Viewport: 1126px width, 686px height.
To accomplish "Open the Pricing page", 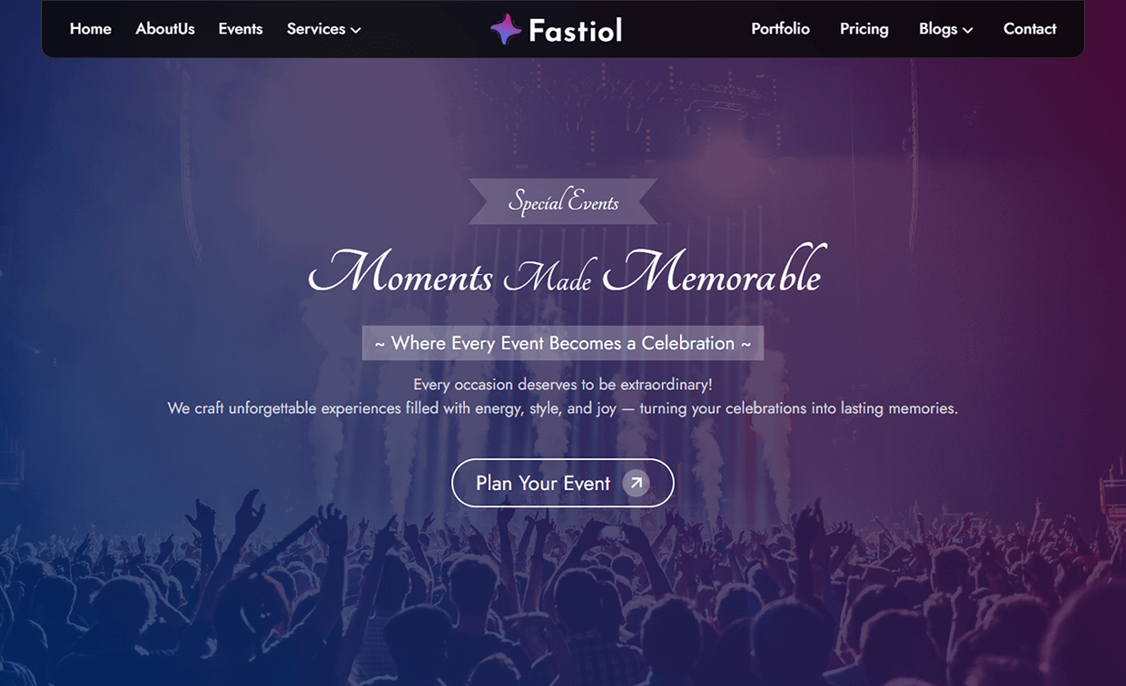I will pos(864,28).
